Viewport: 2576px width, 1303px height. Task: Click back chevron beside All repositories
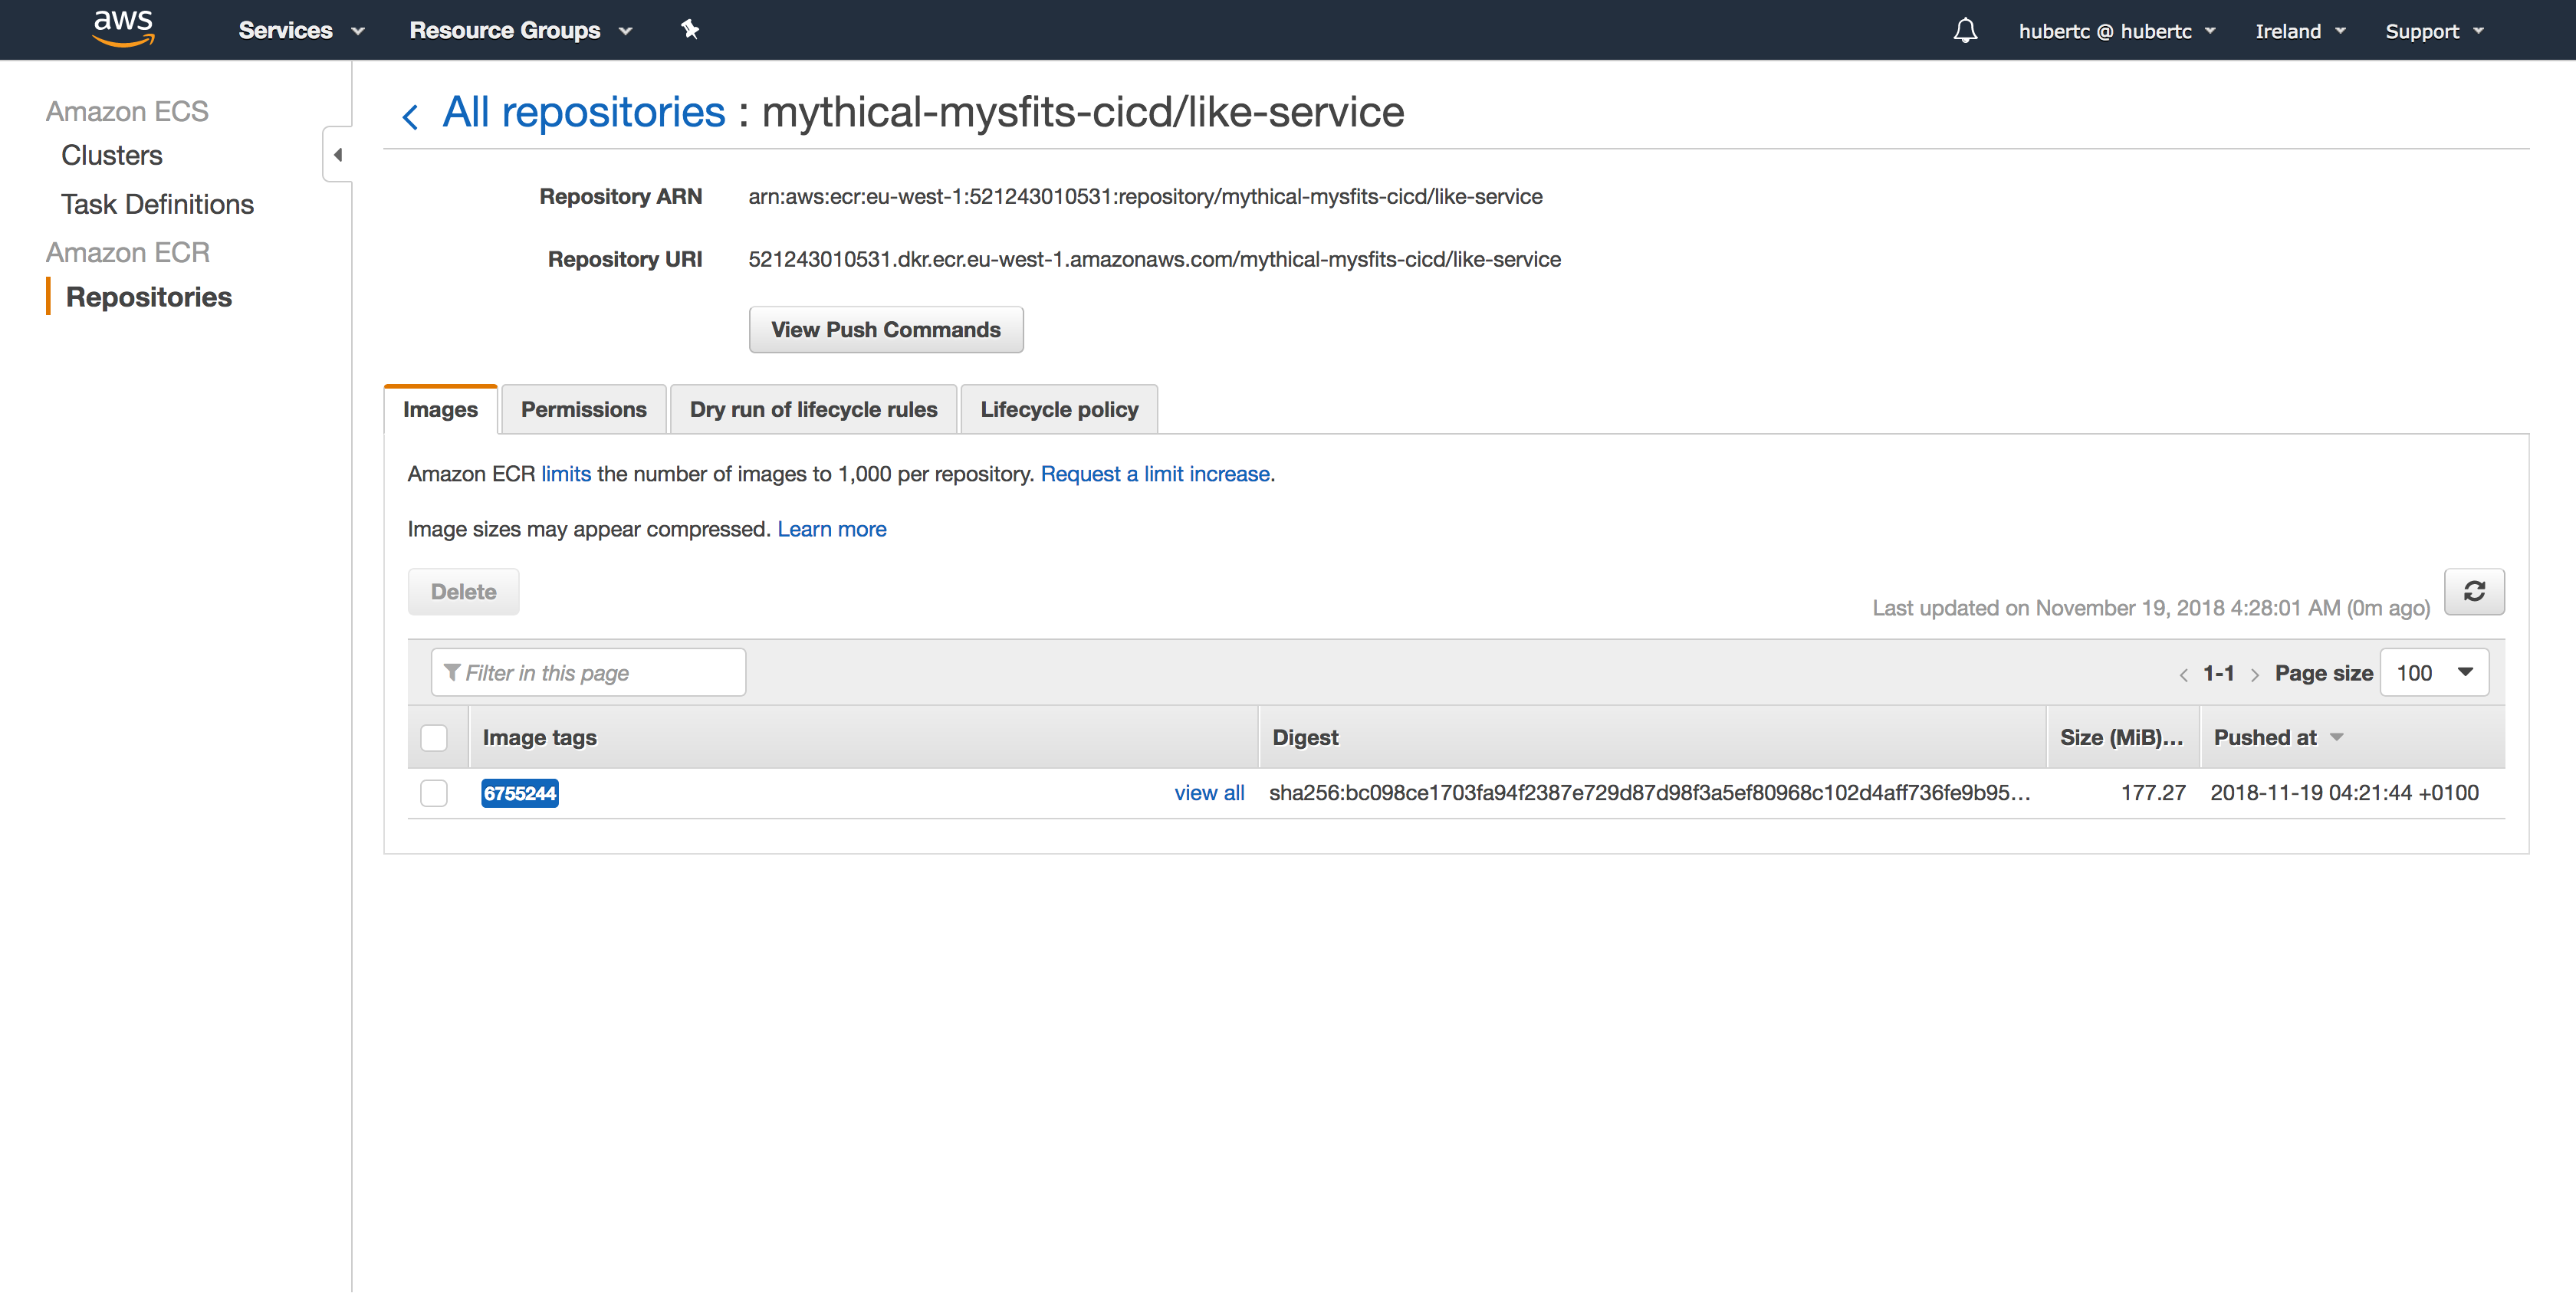pyautogui.click(x=410, y=117)
